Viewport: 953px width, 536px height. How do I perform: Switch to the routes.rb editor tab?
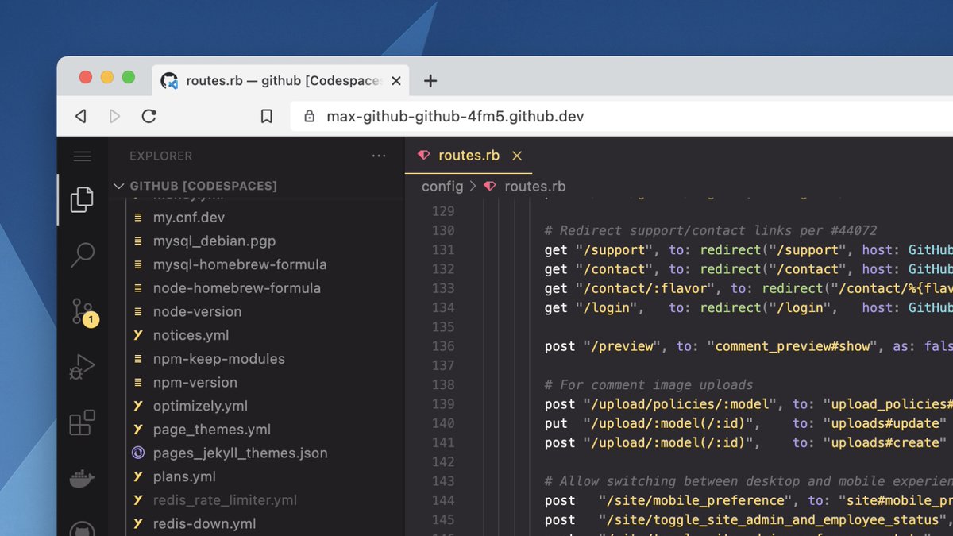tap(468, 156)
